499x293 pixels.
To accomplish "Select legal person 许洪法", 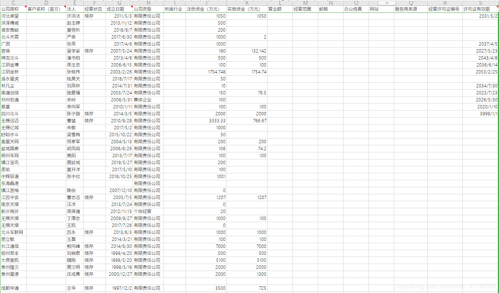I will (75, 16).
